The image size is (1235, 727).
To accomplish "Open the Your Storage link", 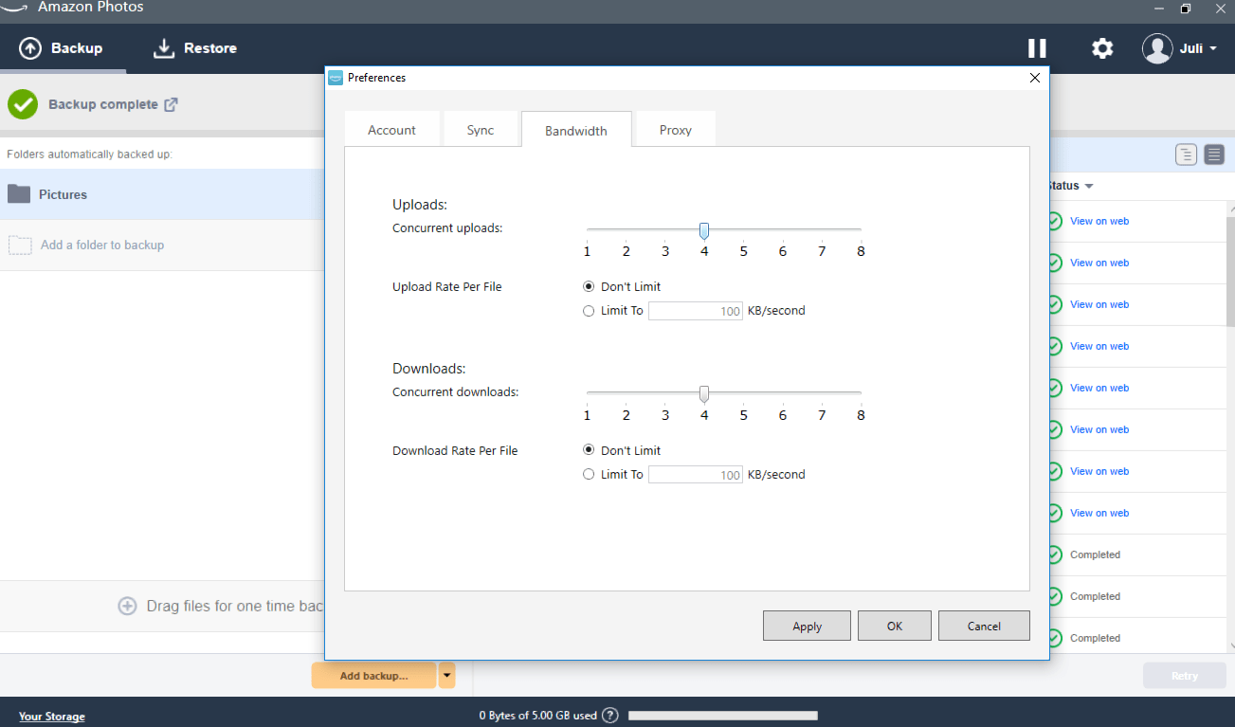I will click(52, 717).
